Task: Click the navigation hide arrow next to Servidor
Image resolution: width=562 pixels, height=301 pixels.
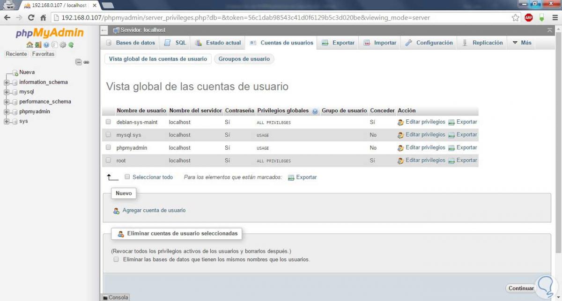Action: tap(104, 30)
